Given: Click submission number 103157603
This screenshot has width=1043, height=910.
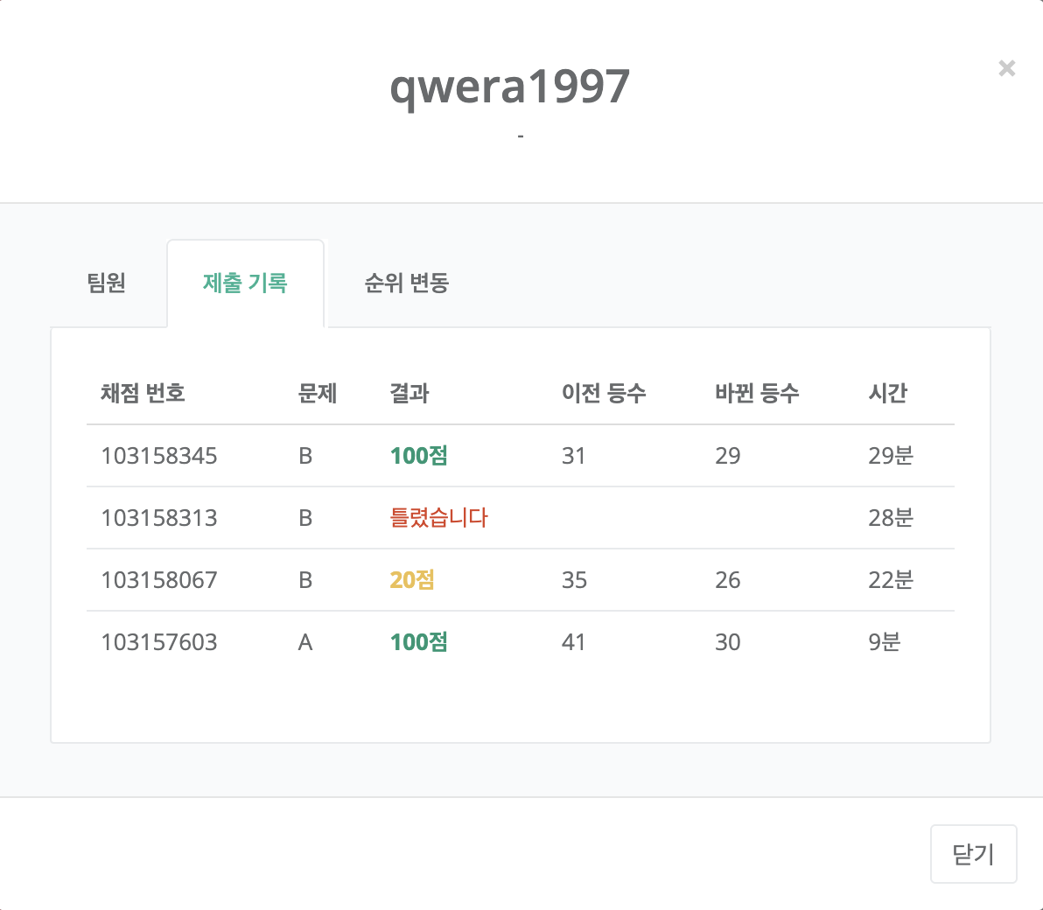Looking at the screenshot, I should 159,642.
